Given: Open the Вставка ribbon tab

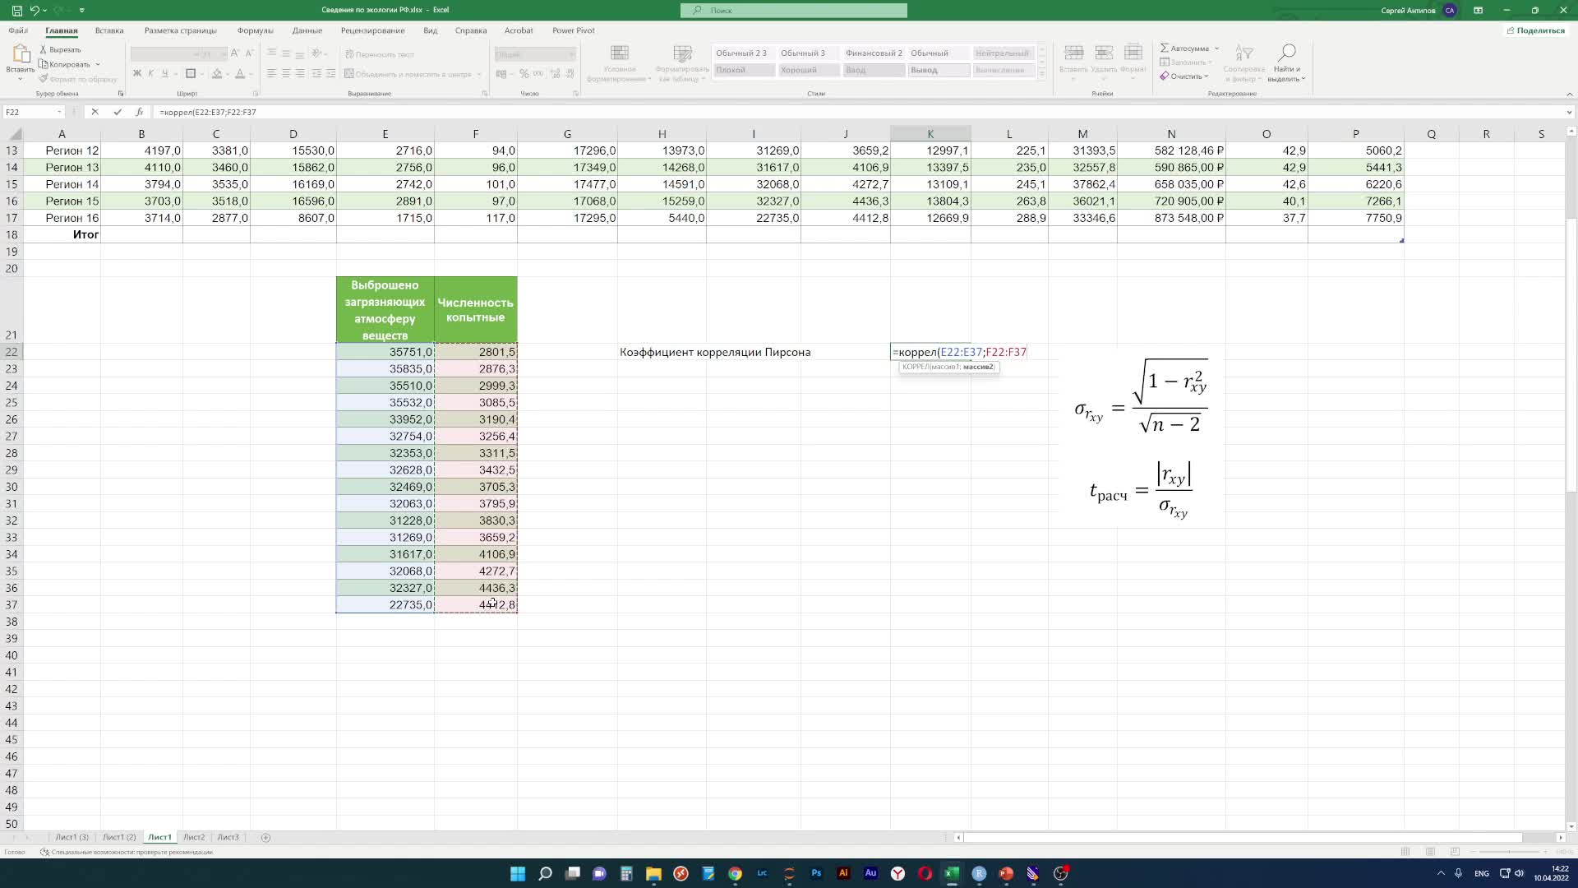Looking at the screenshot, I should point(109,30).
